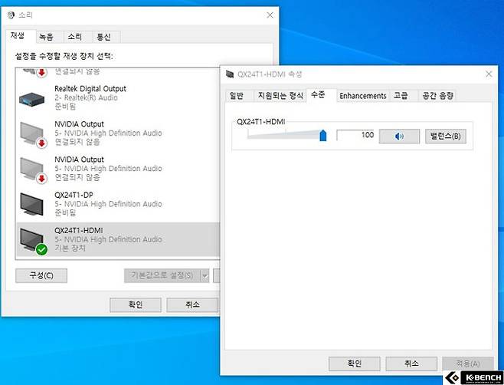Expand the 기본값으로 설정 dropdown arrow
Image resolution: width=504 pixels, height=385 pixels.
tap(205, 276)
